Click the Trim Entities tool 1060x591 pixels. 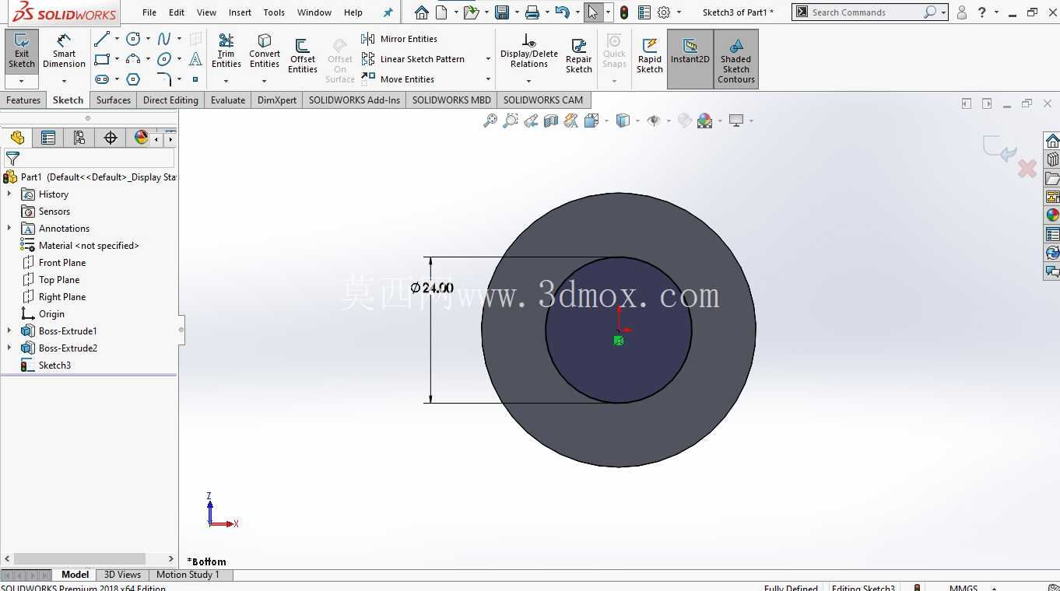(226, 51)
